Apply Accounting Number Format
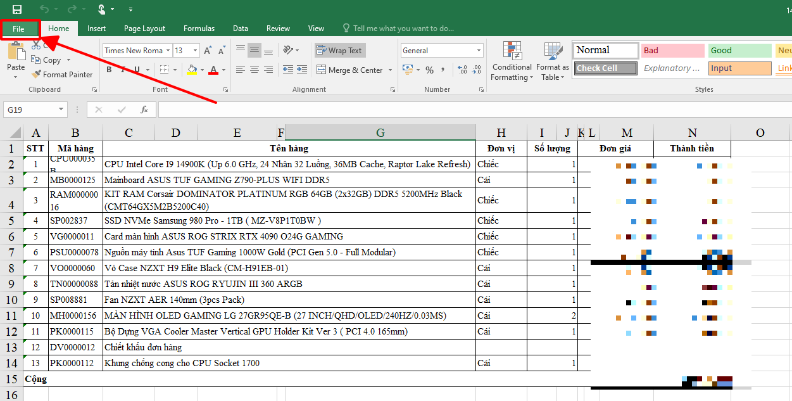Screen dimensions: 792x401 [x=408, y=70]
